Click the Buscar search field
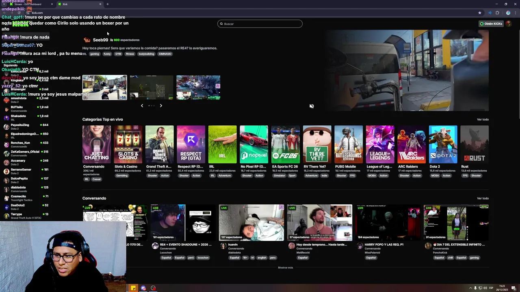This screenshot has height=292, width=520. point(260,24)
